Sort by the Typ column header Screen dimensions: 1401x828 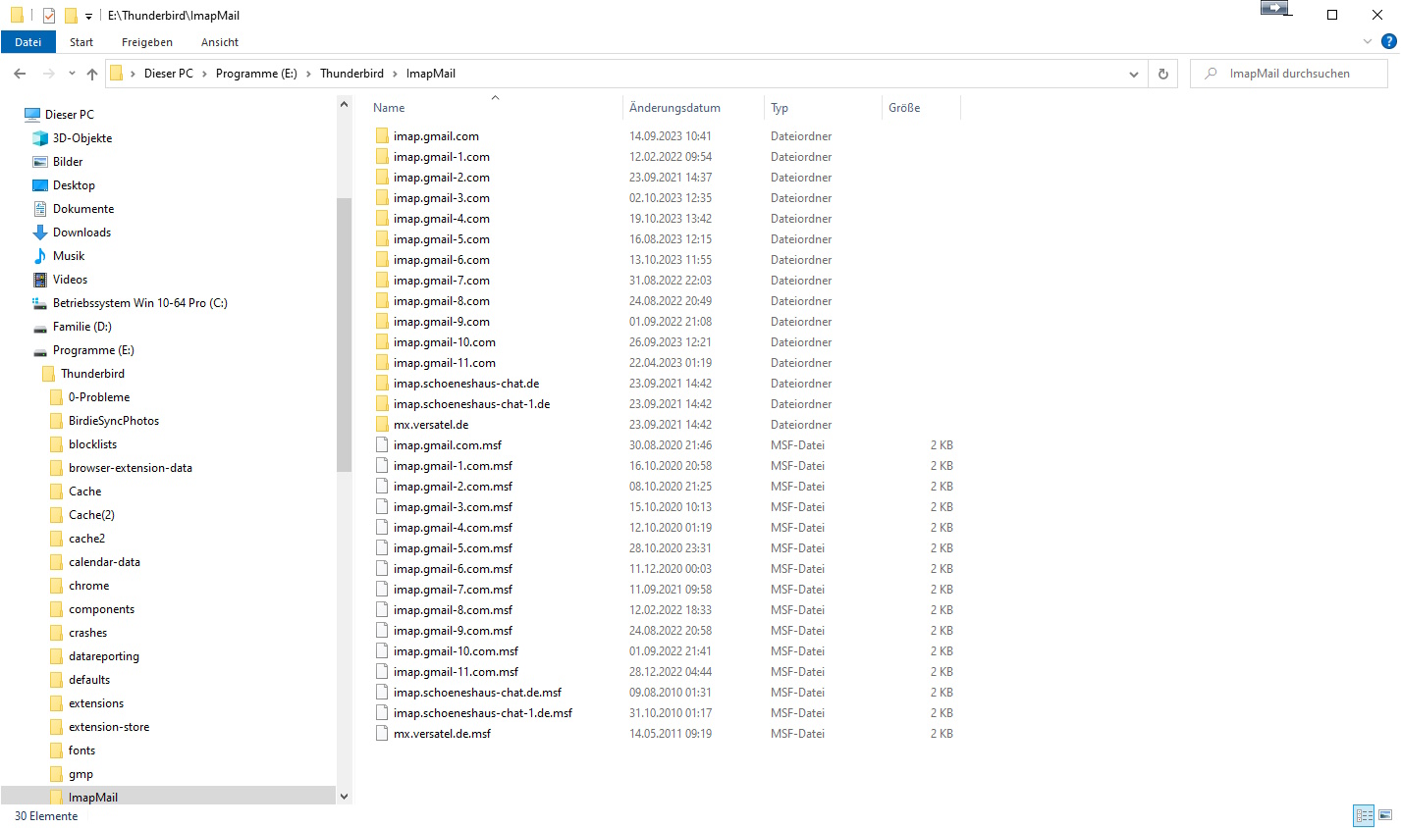click(x=780, y=108)
